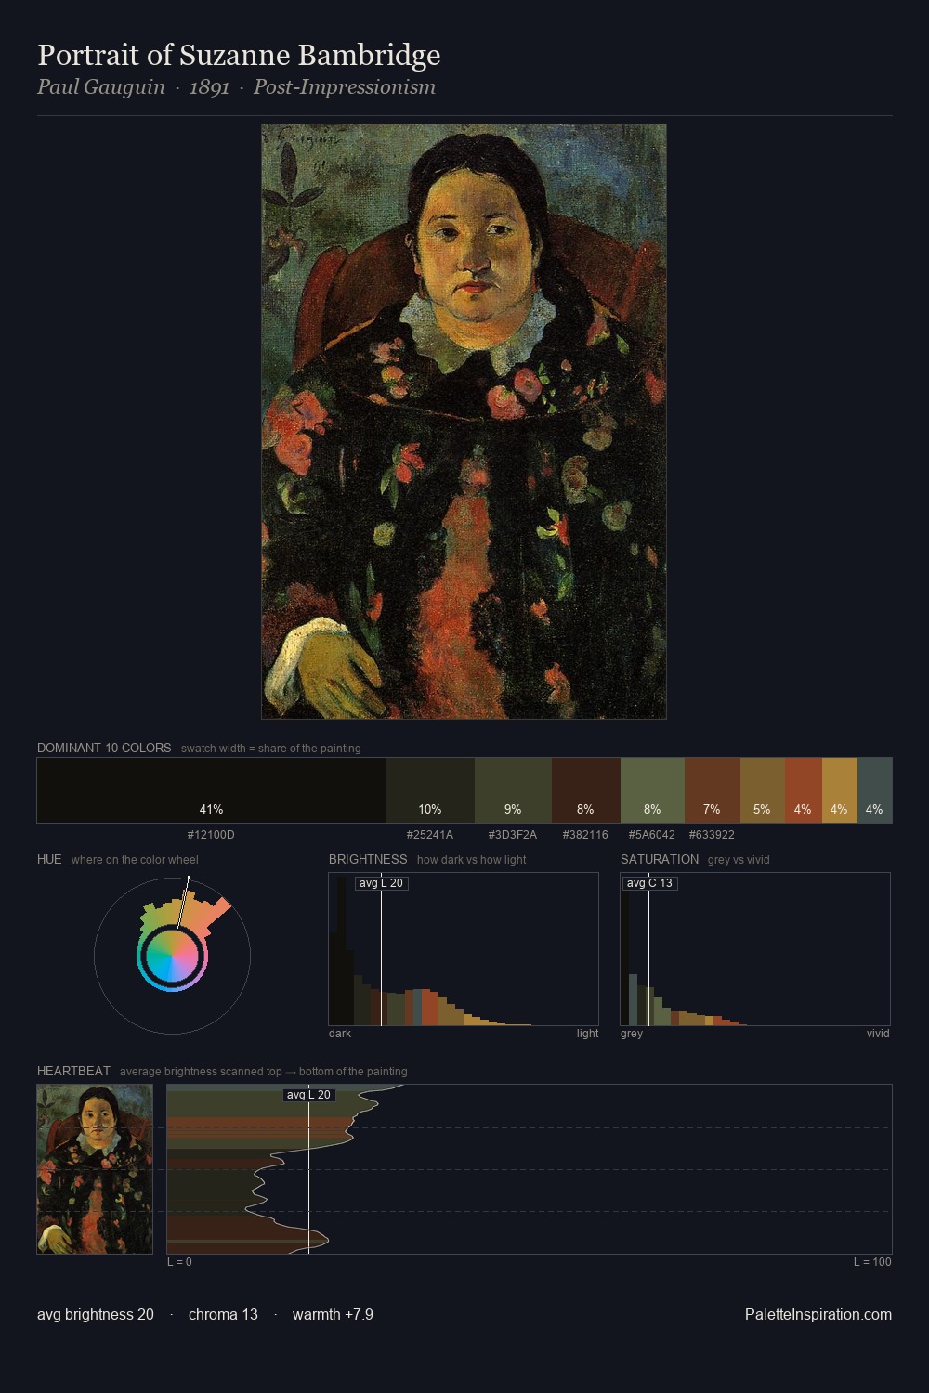Select the 4% rust-red swatch
The image size is (929, 1393).
click(803, 790)
